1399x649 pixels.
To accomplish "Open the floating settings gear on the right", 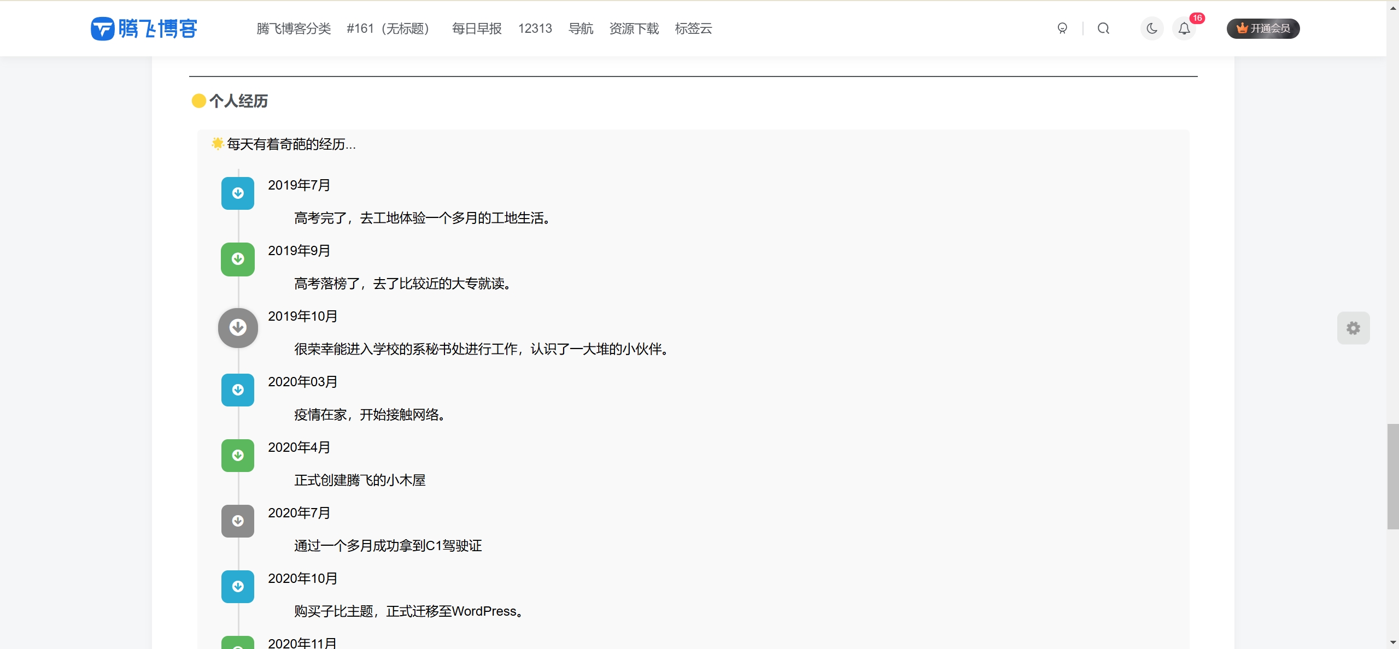I will pos(1354,328).
